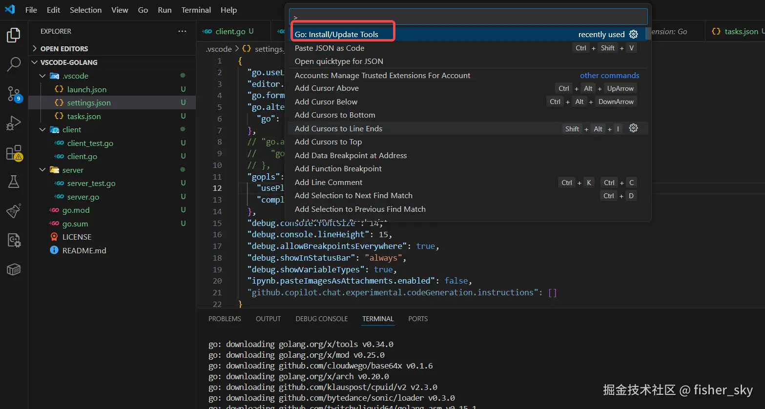The image size is (765, 409).
Task: Switch to the PORTS panel tab
Action: click(x=418, y=319)
